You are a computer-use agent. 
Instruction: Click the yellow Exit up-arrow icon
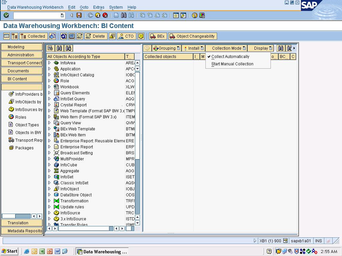[x=98, y=15]
